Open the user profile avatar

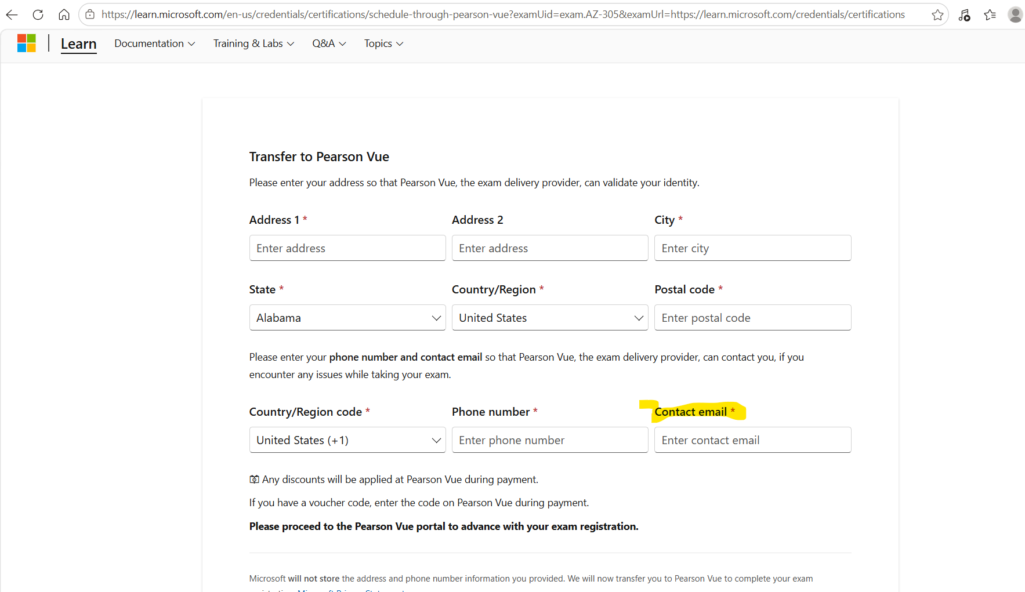coord(1015,14)
